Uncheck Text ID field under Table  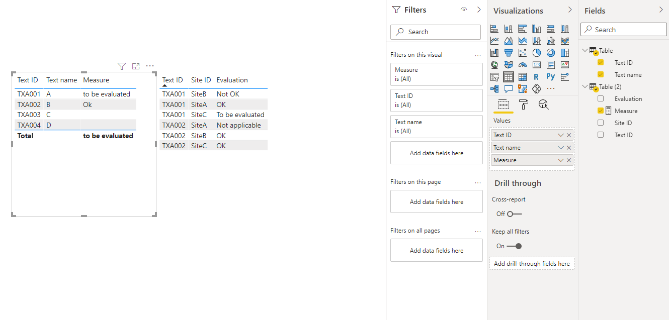(x=601, y=63)
